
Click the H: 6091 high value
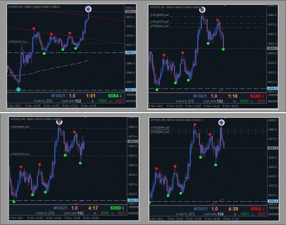(x=245, y=214)
